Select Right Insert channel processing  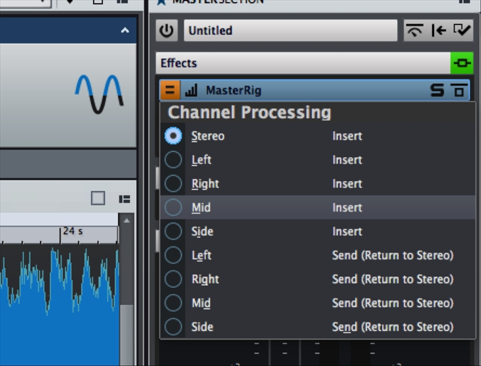click(317, 184)
